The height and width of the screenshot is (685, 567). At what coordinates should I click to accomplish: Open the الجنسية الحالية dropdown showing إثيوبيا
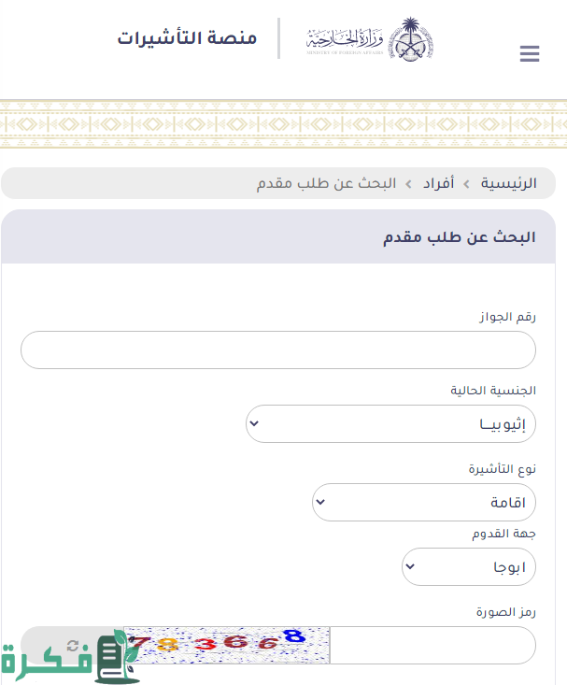coord(390,424)
